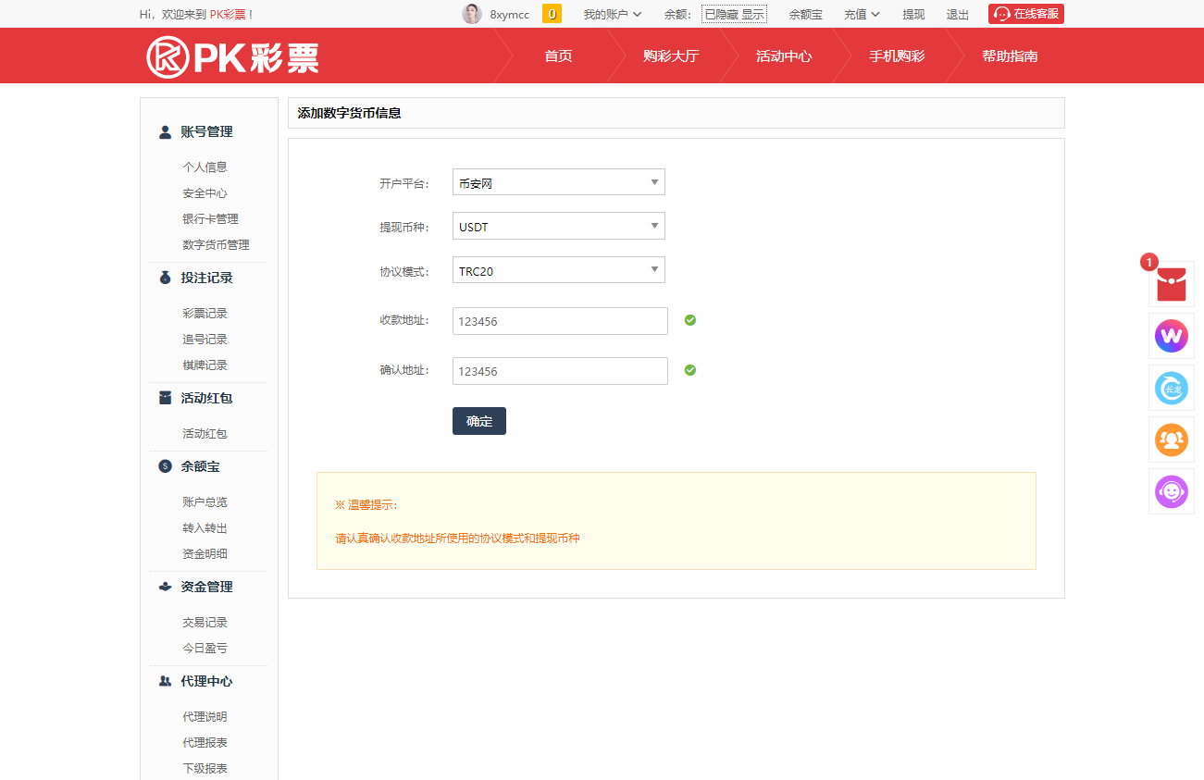Image resolution: width=1204 pixels, height=780 pixels.
Task: Open the orange customer service people icon
Action: (1171, 440)
